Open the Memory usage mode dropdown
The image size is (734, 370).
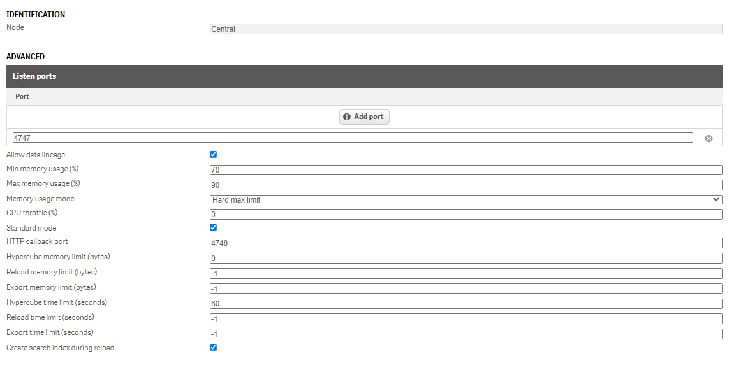click(466, 200)
